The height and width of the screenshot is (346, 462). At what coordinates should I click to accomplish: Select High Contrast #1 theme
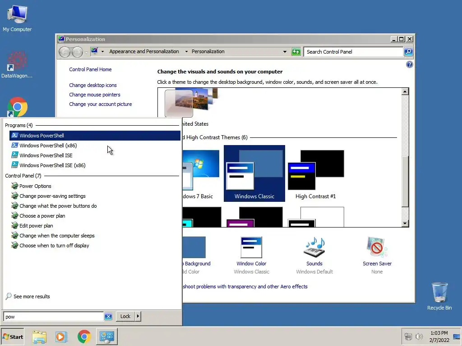tap(315, 173)
